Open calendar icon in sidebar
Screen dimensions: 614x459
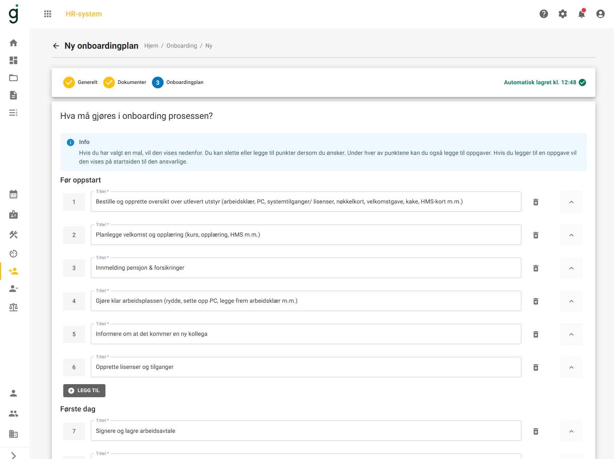(x=13, y=194)
